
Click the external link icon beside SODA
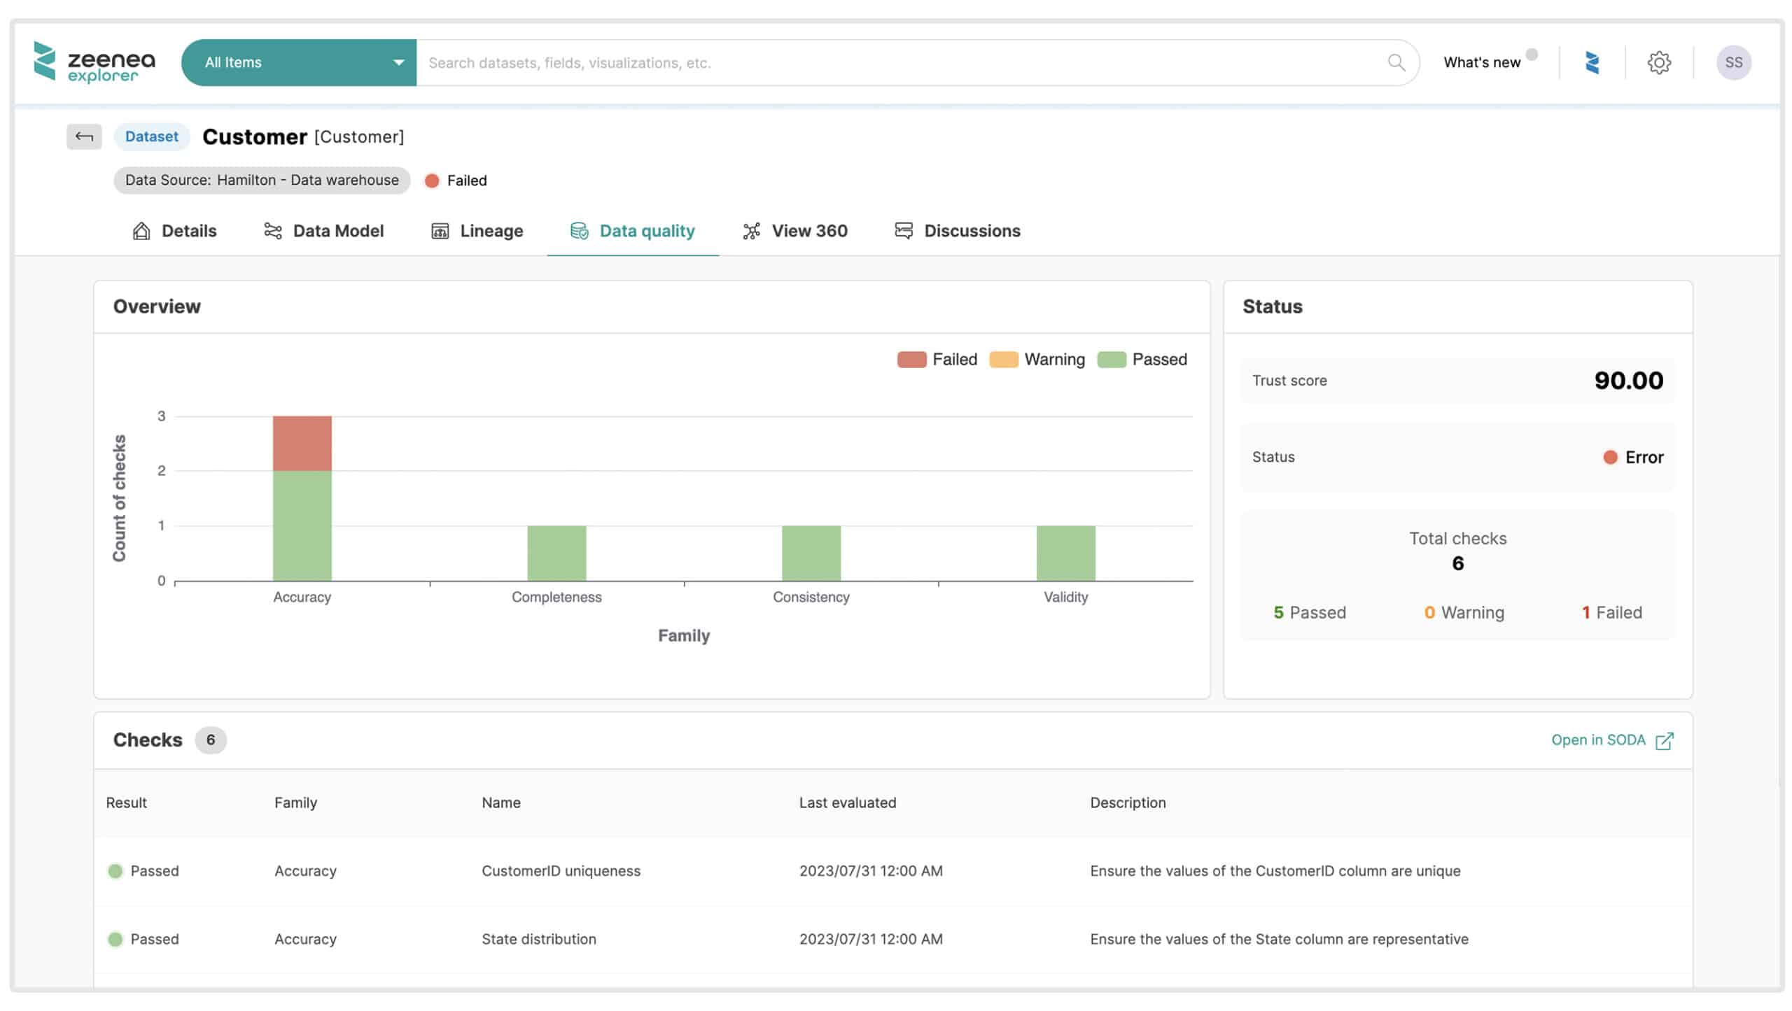coord(1665,741)
